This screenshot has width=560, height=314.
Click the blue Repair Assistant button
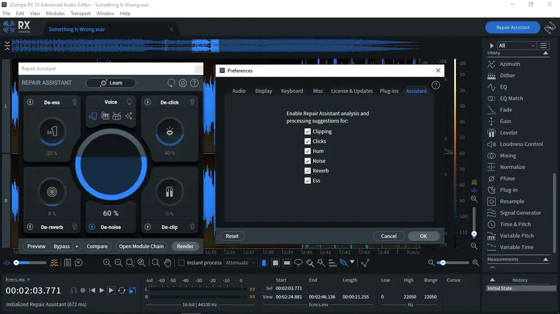click(x=512, y=27)
